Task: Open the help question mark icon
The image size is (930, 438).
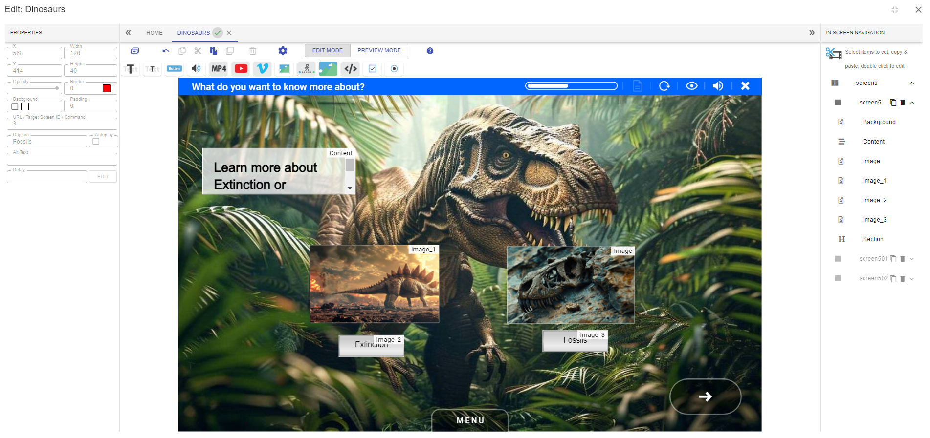Action: (430, 51)
